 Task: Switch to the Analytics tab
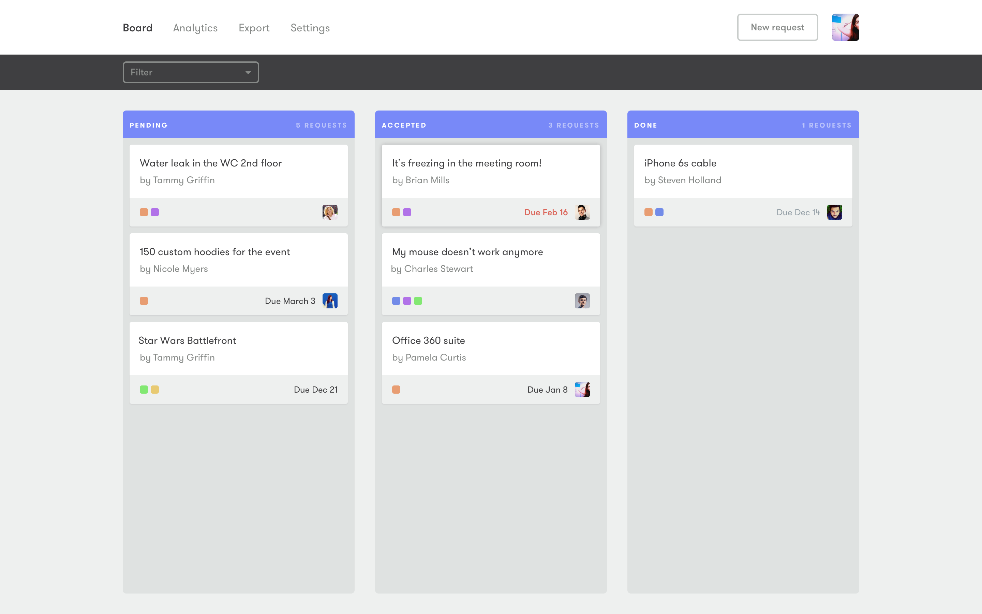pos(195,28)
